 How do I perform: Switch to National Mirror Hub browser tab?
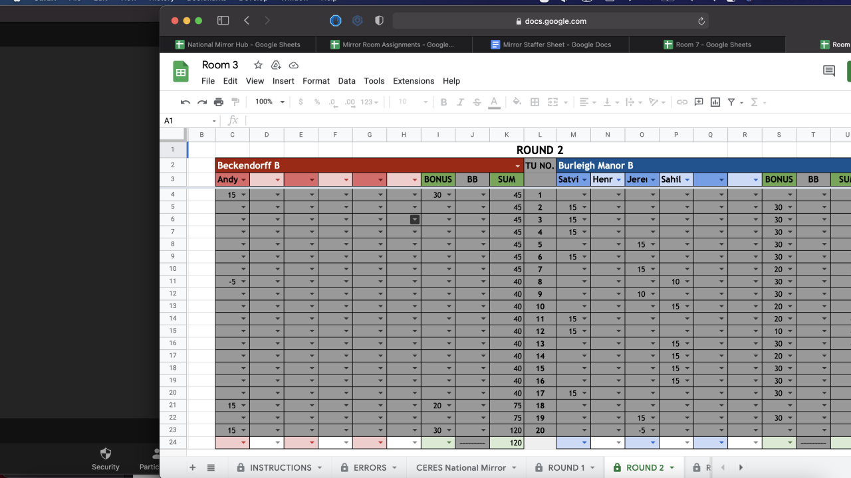click(x=238, y=44)
